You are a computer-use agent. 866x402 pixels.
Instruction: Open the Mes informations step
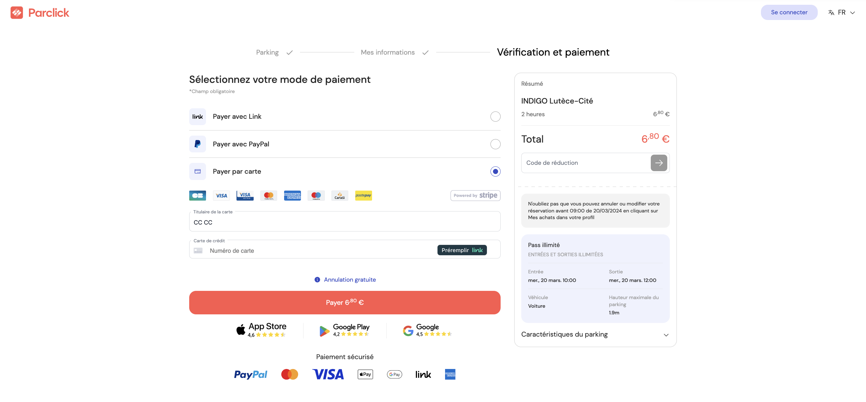coord(387,52)
